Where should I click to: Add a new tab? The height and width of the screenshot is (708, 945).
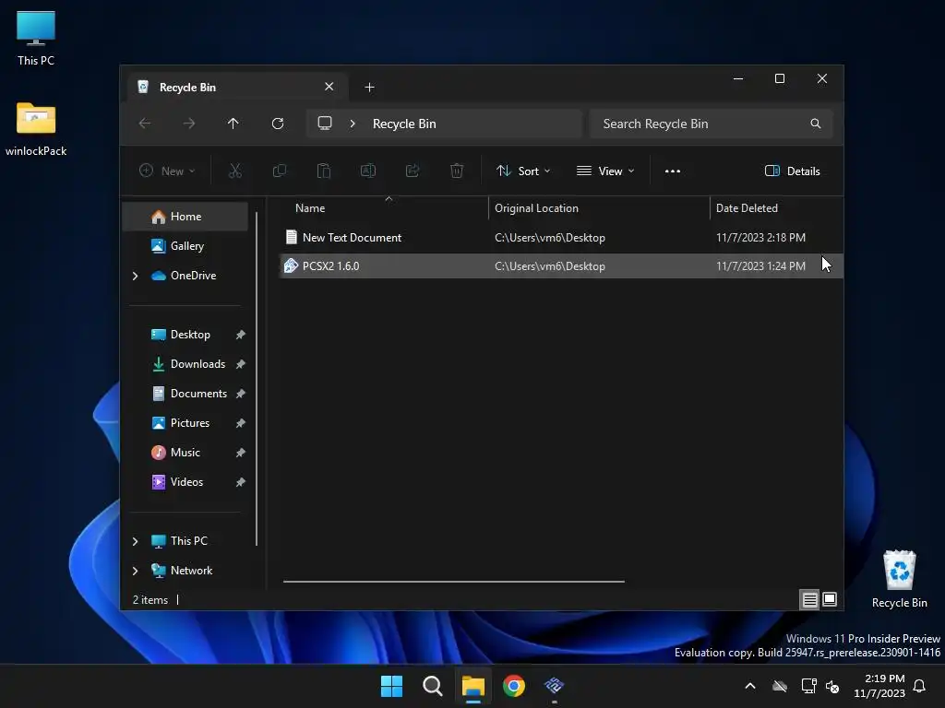369,88
